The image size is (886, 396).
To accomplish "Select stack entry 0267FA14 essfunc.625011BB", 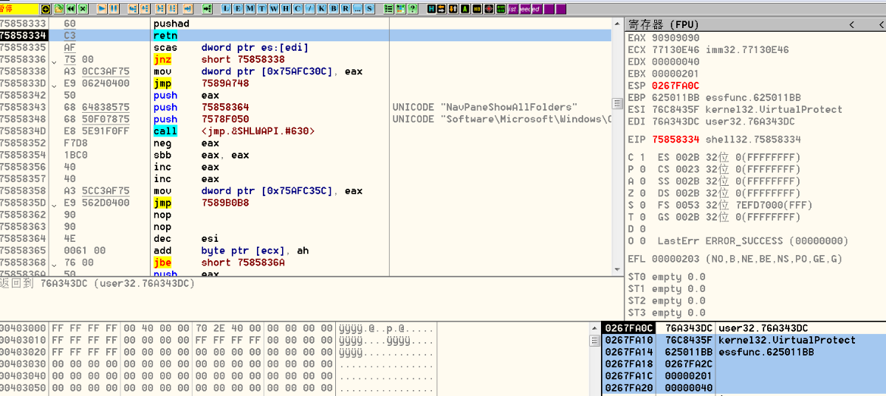I will click(744, 352).
